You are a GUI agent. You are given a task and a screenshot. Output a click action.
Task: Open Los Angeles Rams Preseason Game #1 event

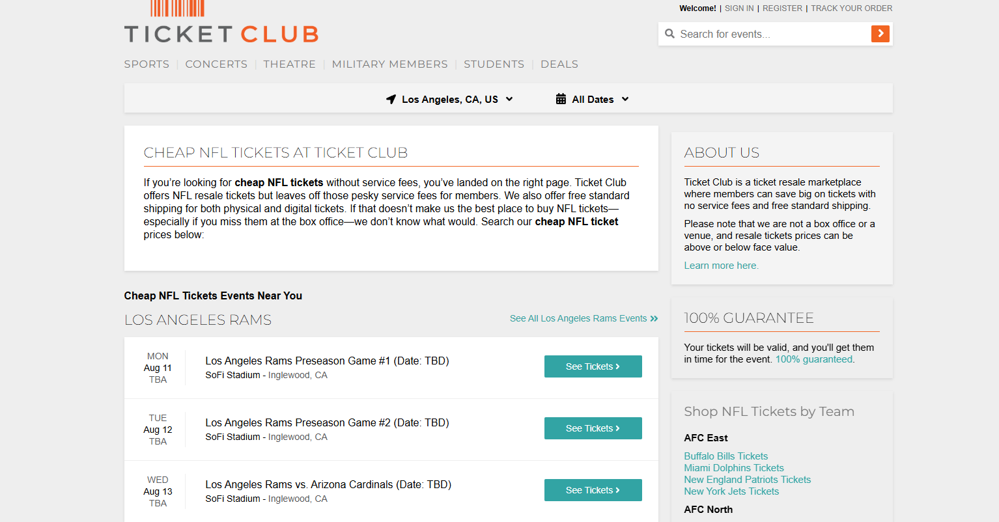pos(327,361)
